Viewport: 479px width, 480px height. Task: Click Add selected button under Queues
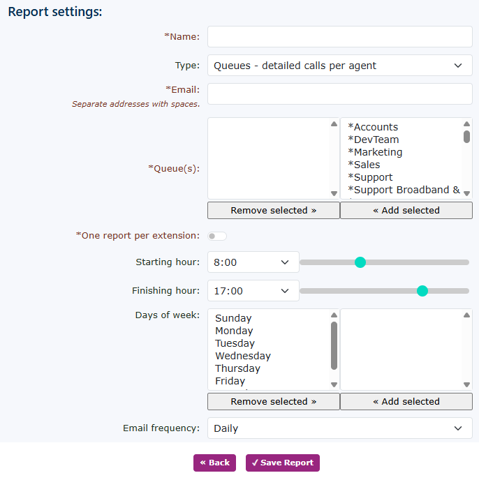point(406,211)
